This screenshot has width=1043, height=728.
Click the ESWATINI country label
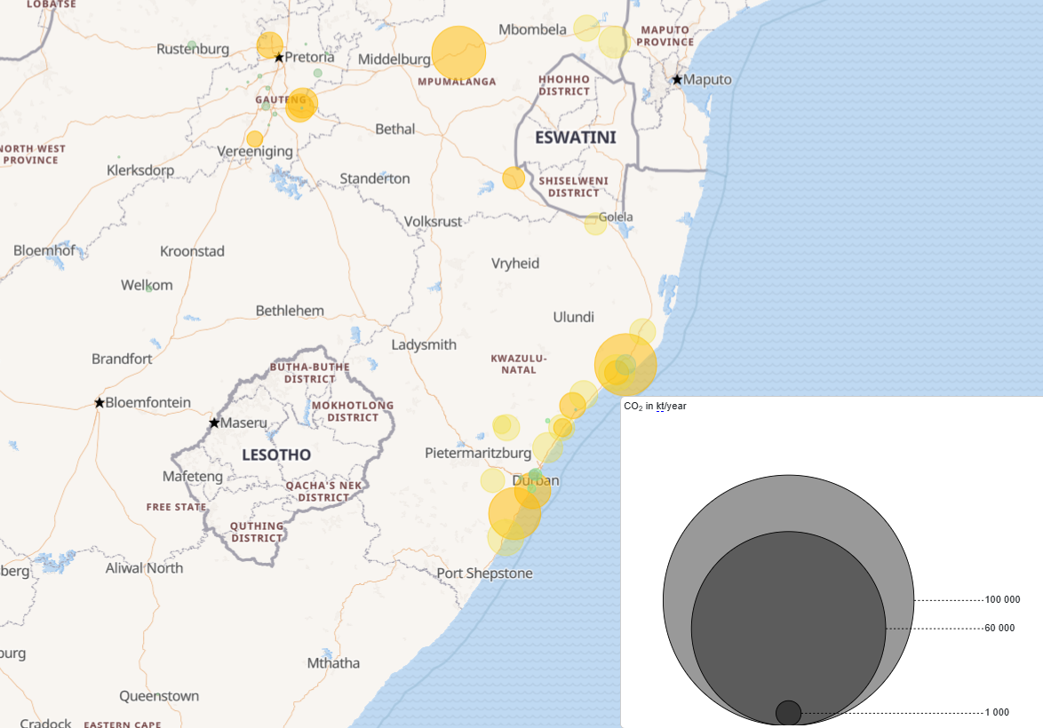[575, 138]
